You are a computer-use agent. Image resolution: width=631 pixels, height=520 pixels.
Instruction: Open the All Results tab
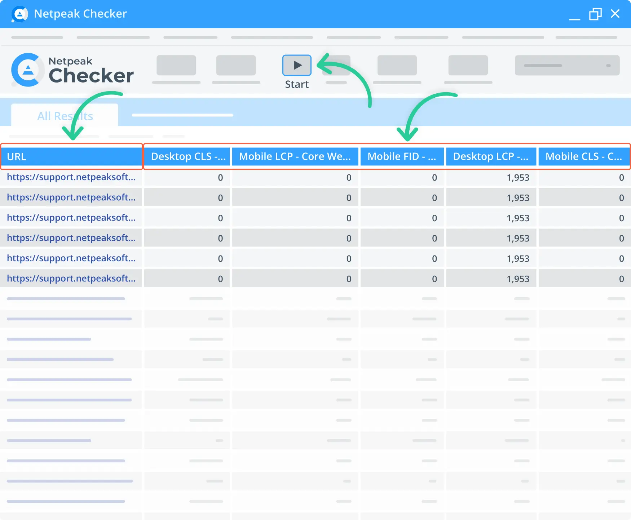(x=65, y=116)
